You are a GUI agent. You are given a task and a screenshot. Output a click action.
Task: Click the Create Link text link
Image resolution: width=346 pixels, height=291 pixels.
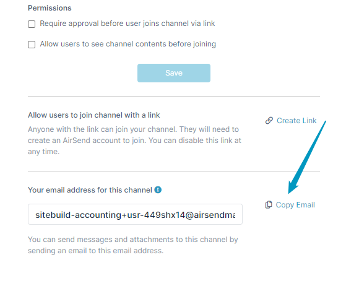[x=296, y=121]
